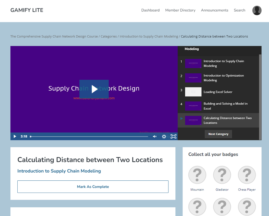Play Introduction to Optimization Modeling from playlist

click(x=224, y=78)
